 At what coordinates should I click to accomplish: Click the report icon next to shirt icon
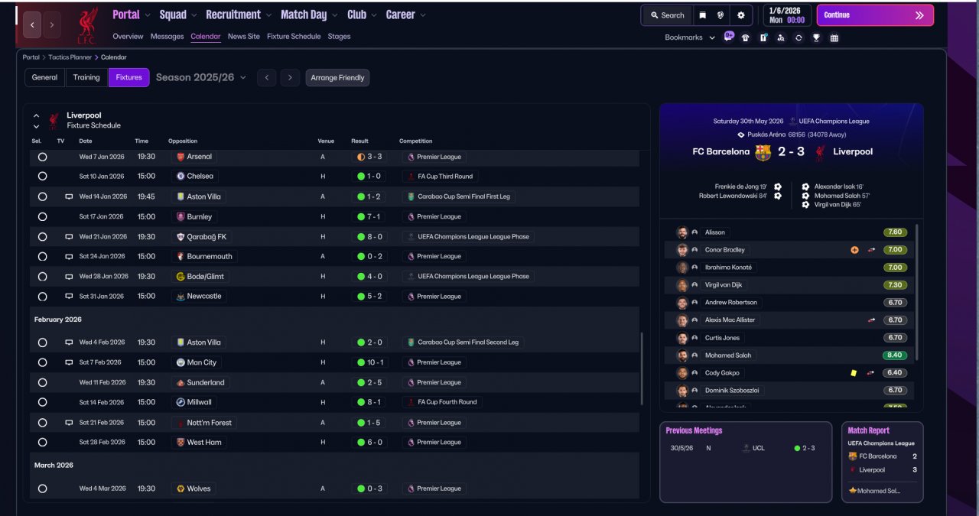pyautogui.click(x=763, y=37)
